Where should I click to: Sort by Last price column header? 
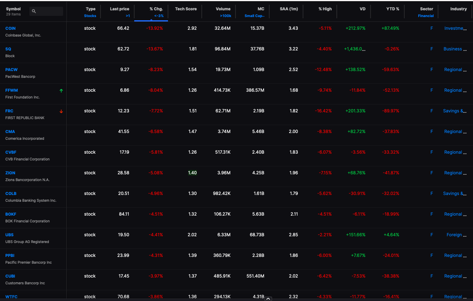(x=120, y=9)
